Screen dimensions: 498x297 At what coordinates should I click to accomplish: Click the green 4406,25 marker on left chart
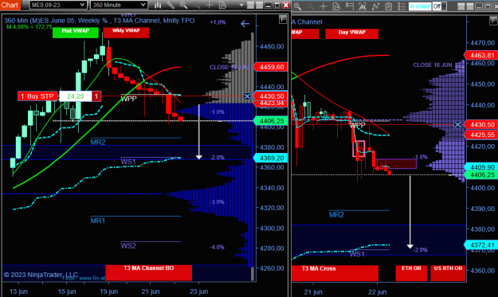(271, 121)
